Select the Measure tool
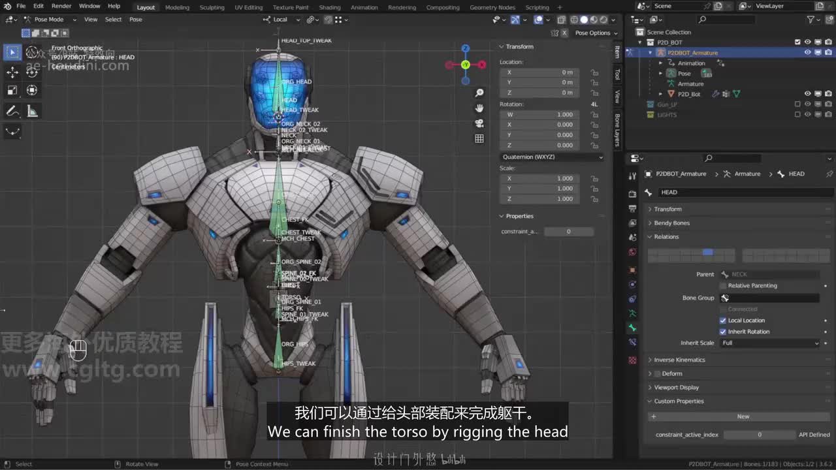 pos(32,111)
